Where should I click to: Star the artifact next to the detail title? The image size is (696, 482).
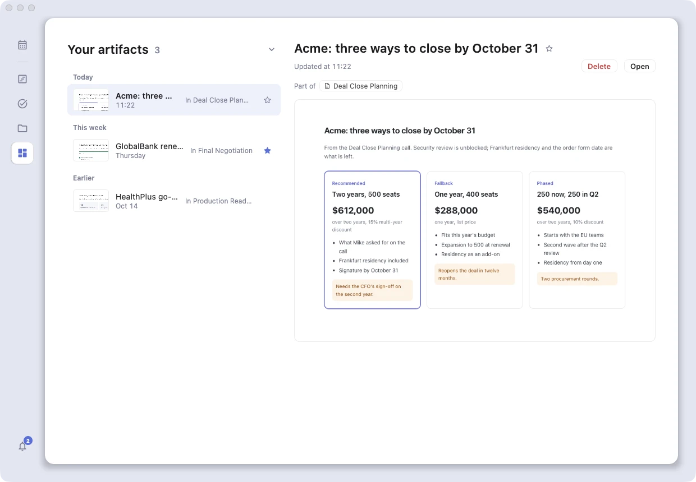550,49
